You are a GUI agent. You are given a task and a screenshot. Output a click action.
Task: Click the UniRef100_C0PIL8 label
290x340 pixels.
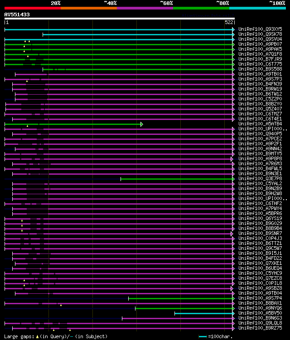coord(260,283)
